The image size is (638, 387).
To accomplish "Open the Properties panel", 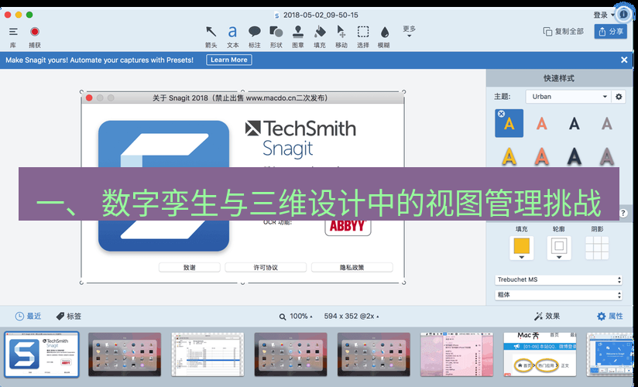I will (610, 317).
